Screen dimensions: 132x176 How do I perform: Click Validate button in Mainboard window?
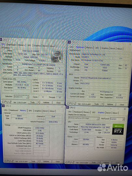110,104
